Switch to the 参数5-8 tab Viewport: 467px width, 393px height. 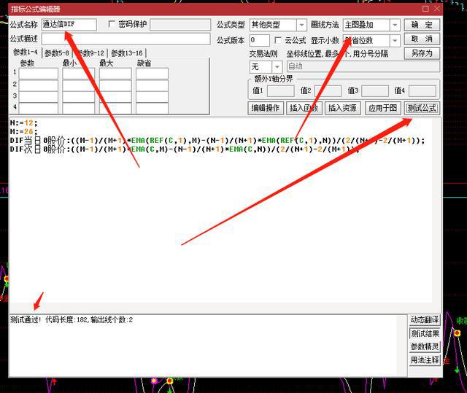57,53
